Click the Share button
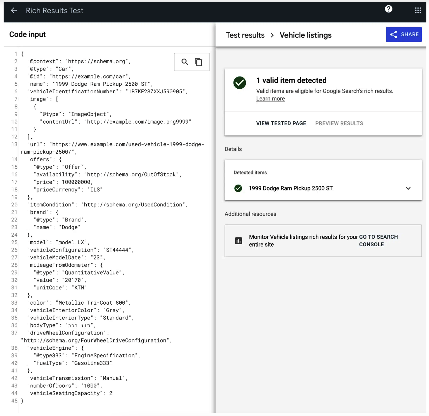Screen dimensions: 429x416 point(404,34)
